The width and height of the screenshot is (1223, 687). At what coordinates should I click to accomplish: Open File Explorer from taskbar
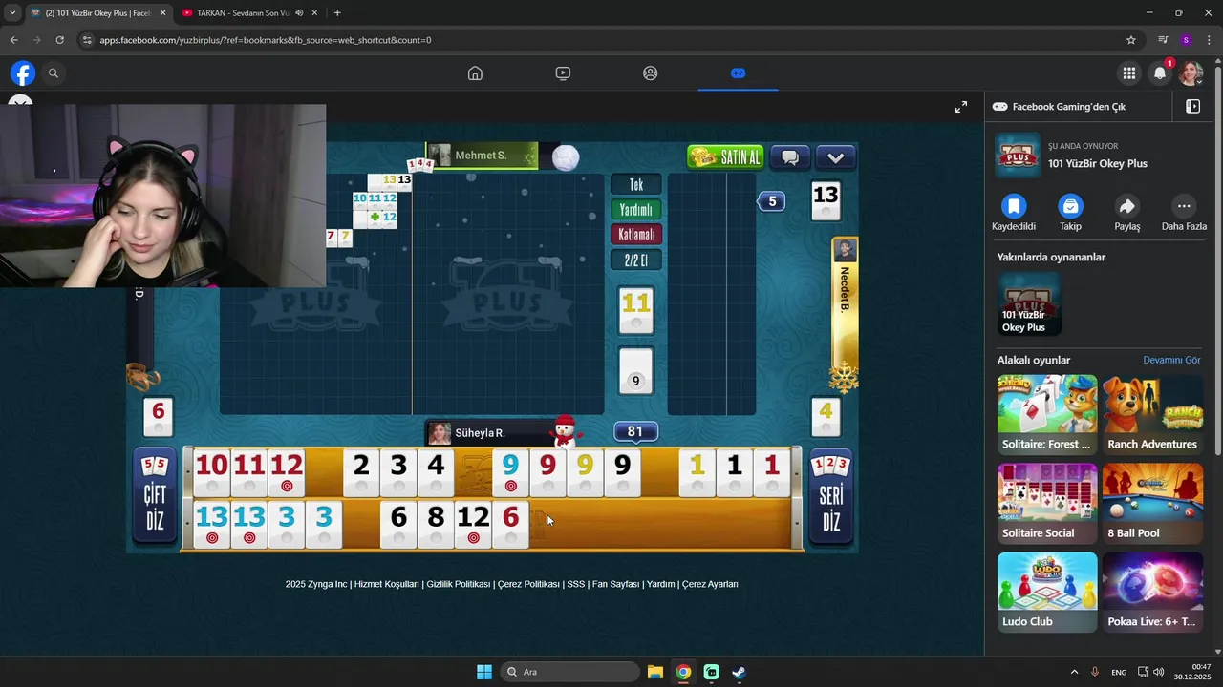tap(655, 672)
